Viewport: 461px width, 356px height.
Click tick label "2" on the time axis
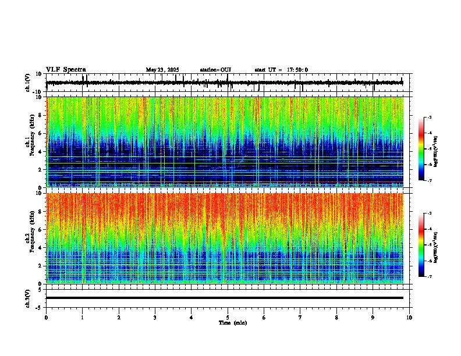point(119,318)
